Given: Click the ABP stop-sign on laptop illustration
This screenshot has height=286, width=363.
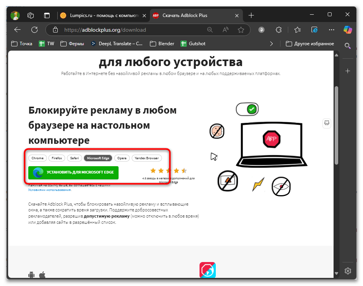Looking at the screenshot, I should (x=272, y=139).
